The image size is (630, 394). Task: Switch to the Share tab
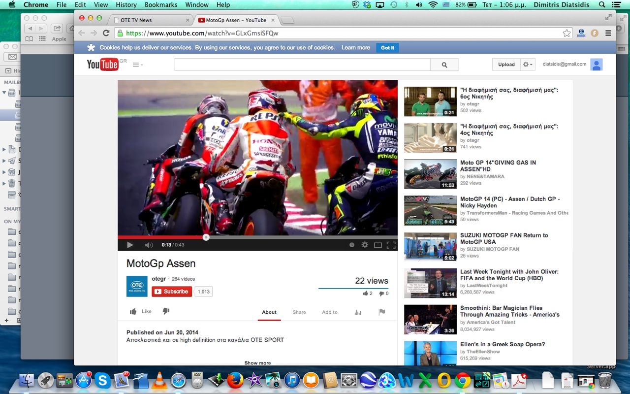pyautogui.click(x=299, y=312)
